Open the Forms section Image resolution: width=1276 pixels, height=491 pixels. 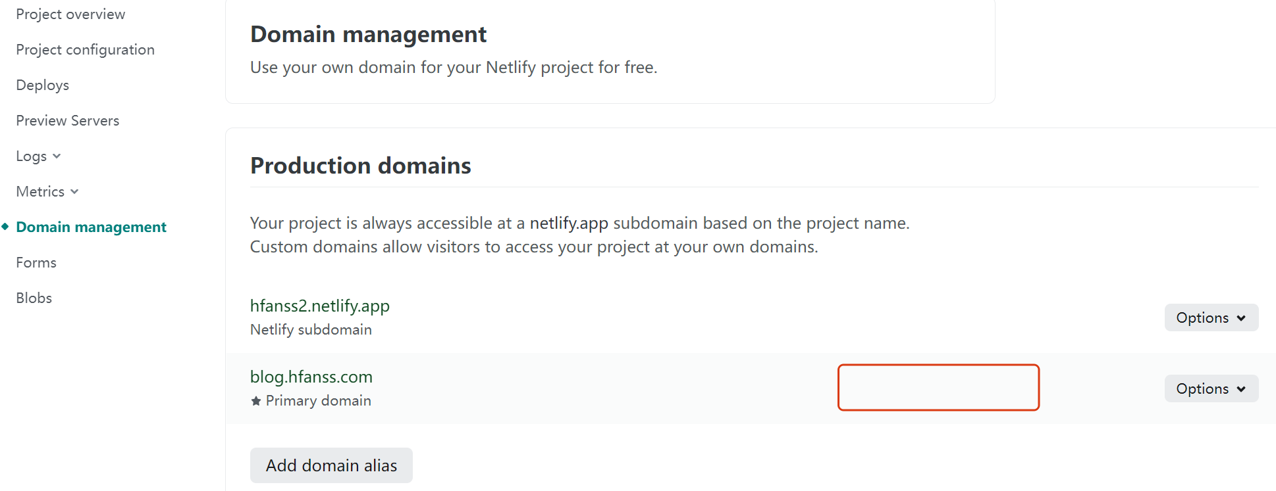tap(36, 262)
